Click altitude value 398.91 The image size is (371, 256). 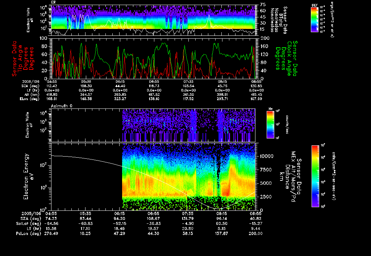(222, 94)
